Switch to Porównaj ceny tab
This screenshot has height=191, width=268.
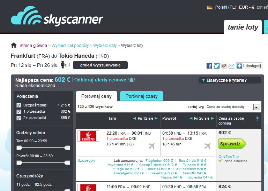96,96
